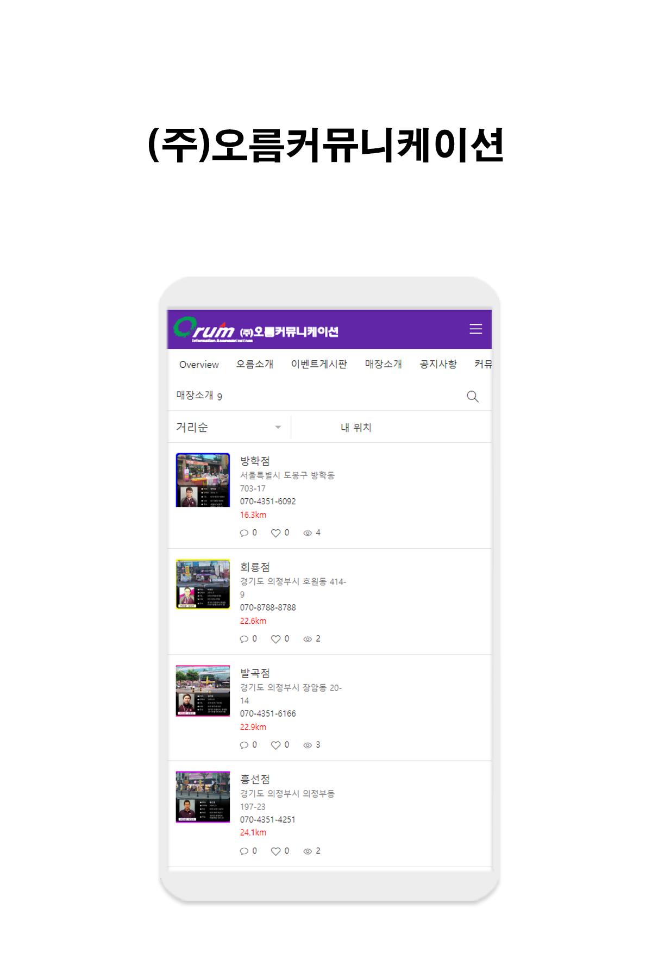Screen dimensions: 652x978
Task: Click comment icon for 회룡점
Action: coord(244,639)
